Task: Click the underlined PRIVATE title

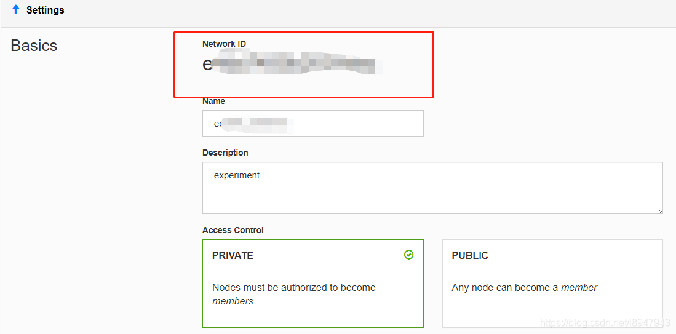Action: [233, 255]
